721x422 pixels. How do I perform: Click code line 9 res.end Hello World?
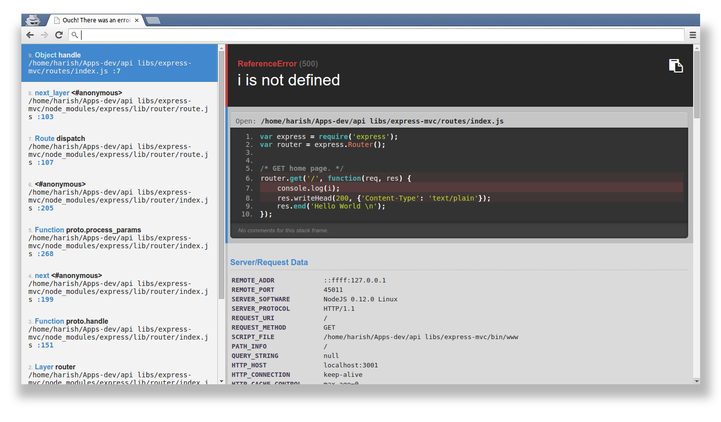[x=331, y=206]
